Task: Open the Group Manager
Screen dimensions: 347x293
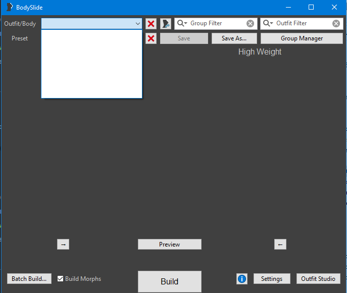Action: (302, 38)
